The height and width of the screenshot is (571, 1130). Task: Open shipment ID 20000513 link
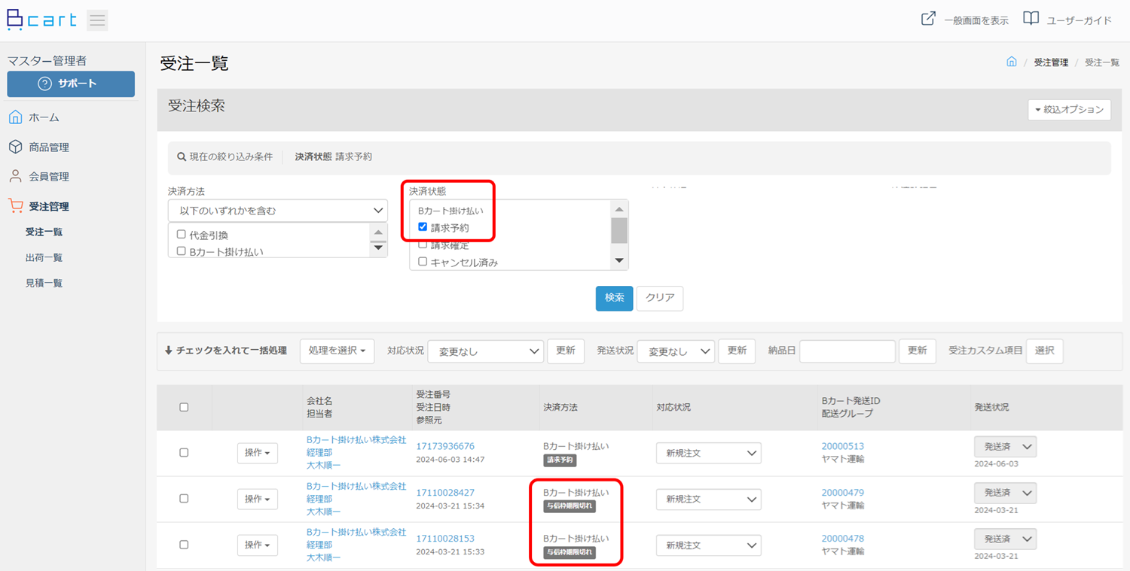point(843,446)
